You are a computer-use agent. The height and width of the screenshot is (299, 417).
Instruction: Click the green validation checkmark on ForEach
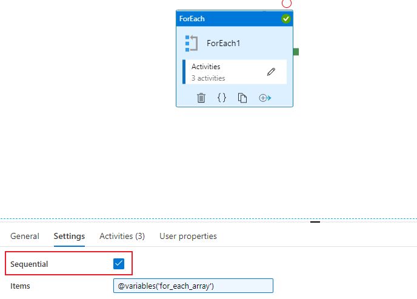pos(286,19)
